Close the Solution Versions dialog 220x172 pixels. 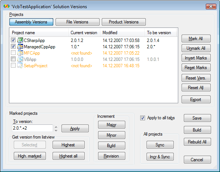(211, 6)
